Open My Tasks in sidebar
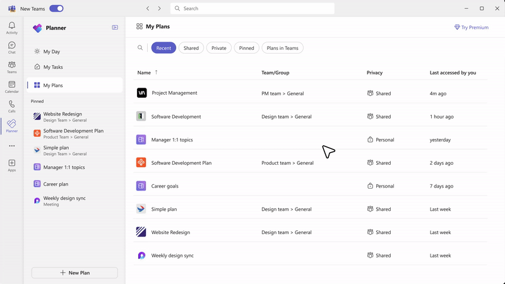This screenshot has height=284, width=505. 74,67
